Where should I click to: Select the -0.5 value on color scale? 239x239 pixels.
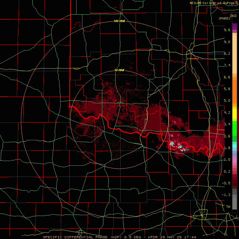pos(226,183)
